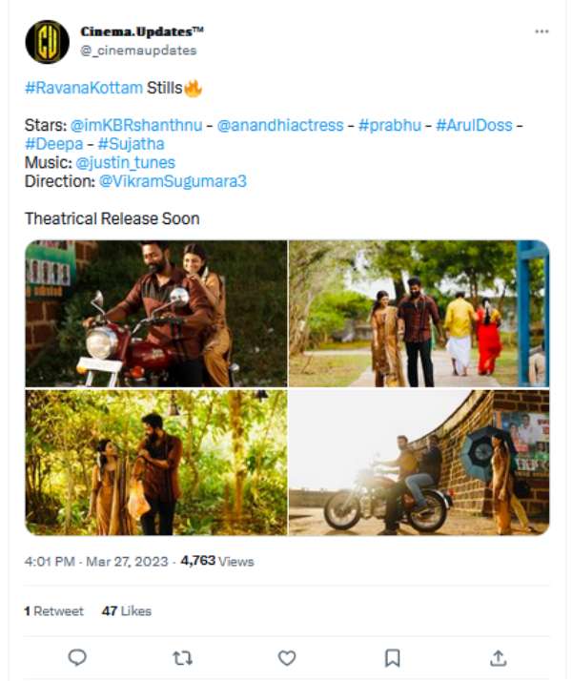The image size is (572, 681).
Task: Show the 47 Likes list
Action: pos(126,610)
